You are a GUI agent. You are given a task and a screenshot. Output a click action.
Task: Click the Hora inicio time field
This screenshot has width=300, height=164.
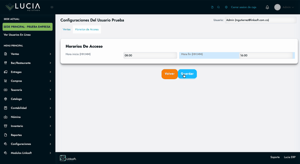point(150,55)
